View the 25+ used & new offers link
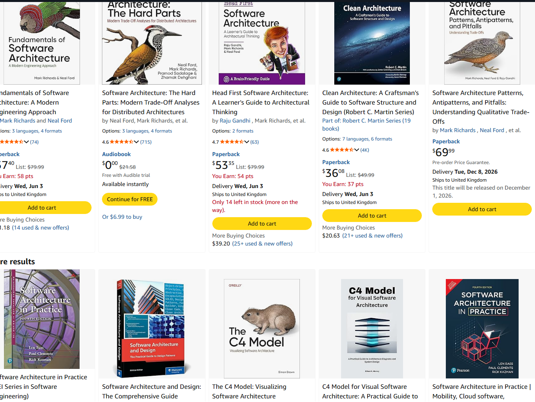 (x=262, y=244)
